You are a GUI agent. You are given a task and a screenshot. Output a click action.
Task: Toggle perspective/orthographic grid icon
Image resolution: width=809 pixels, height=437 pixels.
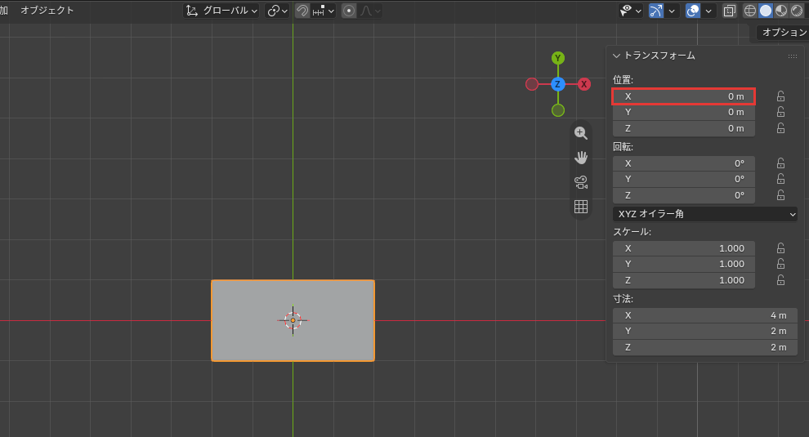[x=581, y=207]
